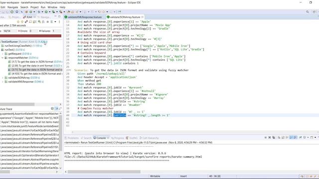Open the Window menu
This screenshot has height=179, width=319.
click(52, 7)
